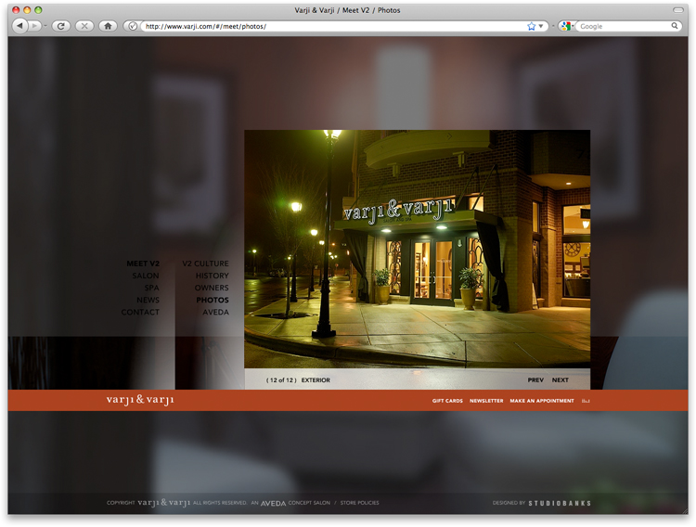
Task: Open the SALON menu item
Action: 145,276
